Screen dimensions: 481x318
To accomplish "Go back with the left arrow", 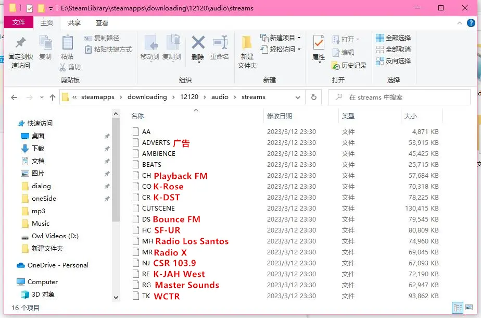I will tap(14, 97).
